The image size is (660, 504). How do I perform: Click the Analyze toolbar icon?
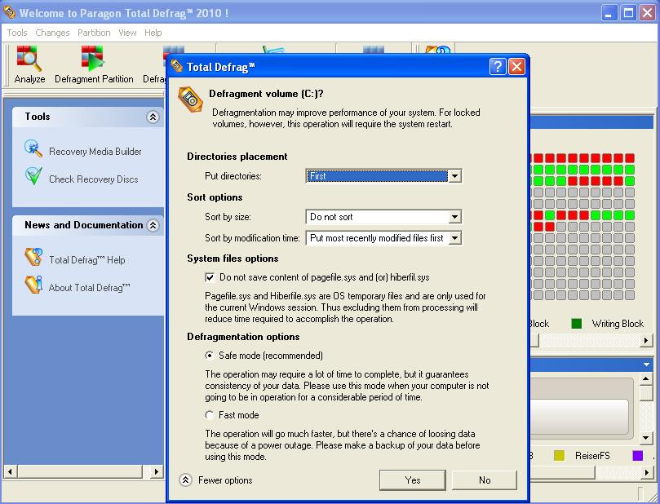[x=29, y=58]
